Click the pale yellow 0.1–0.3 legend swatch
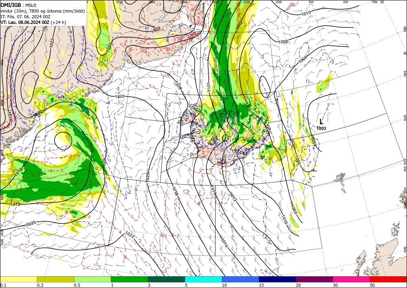This screenshot has width=407, height=288. [18, 279]
